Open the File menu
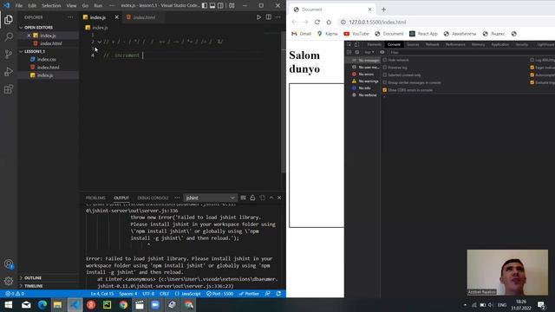The width and height of the screenshot is (555, 312). pos(19,5)
